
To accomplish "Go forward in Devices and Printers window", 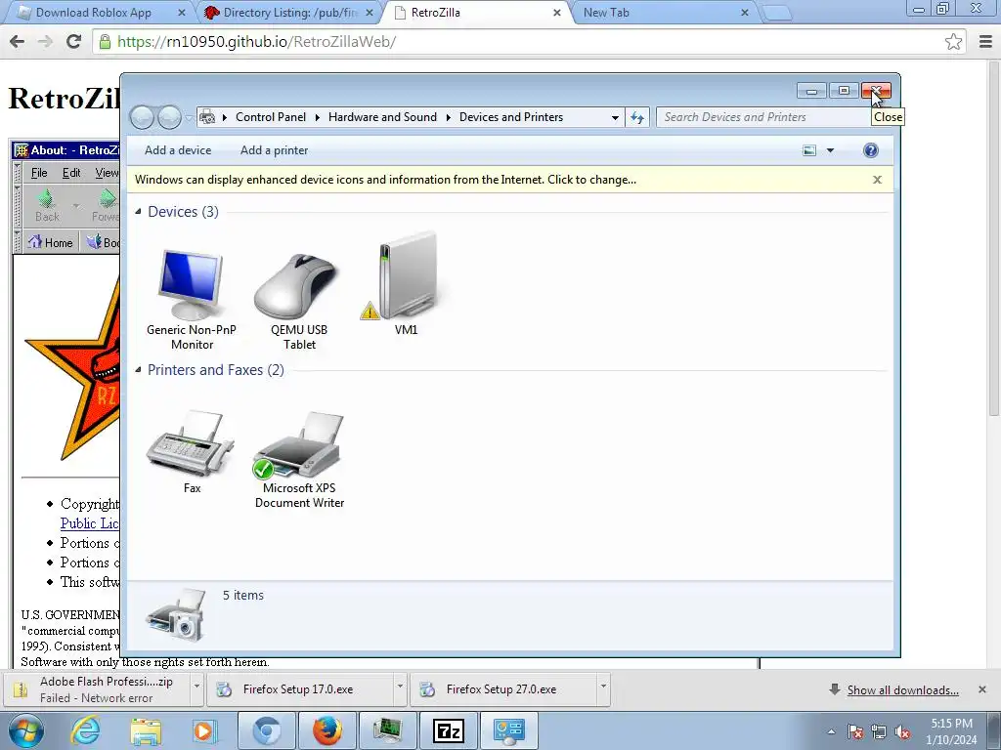I will coord(169,117).
